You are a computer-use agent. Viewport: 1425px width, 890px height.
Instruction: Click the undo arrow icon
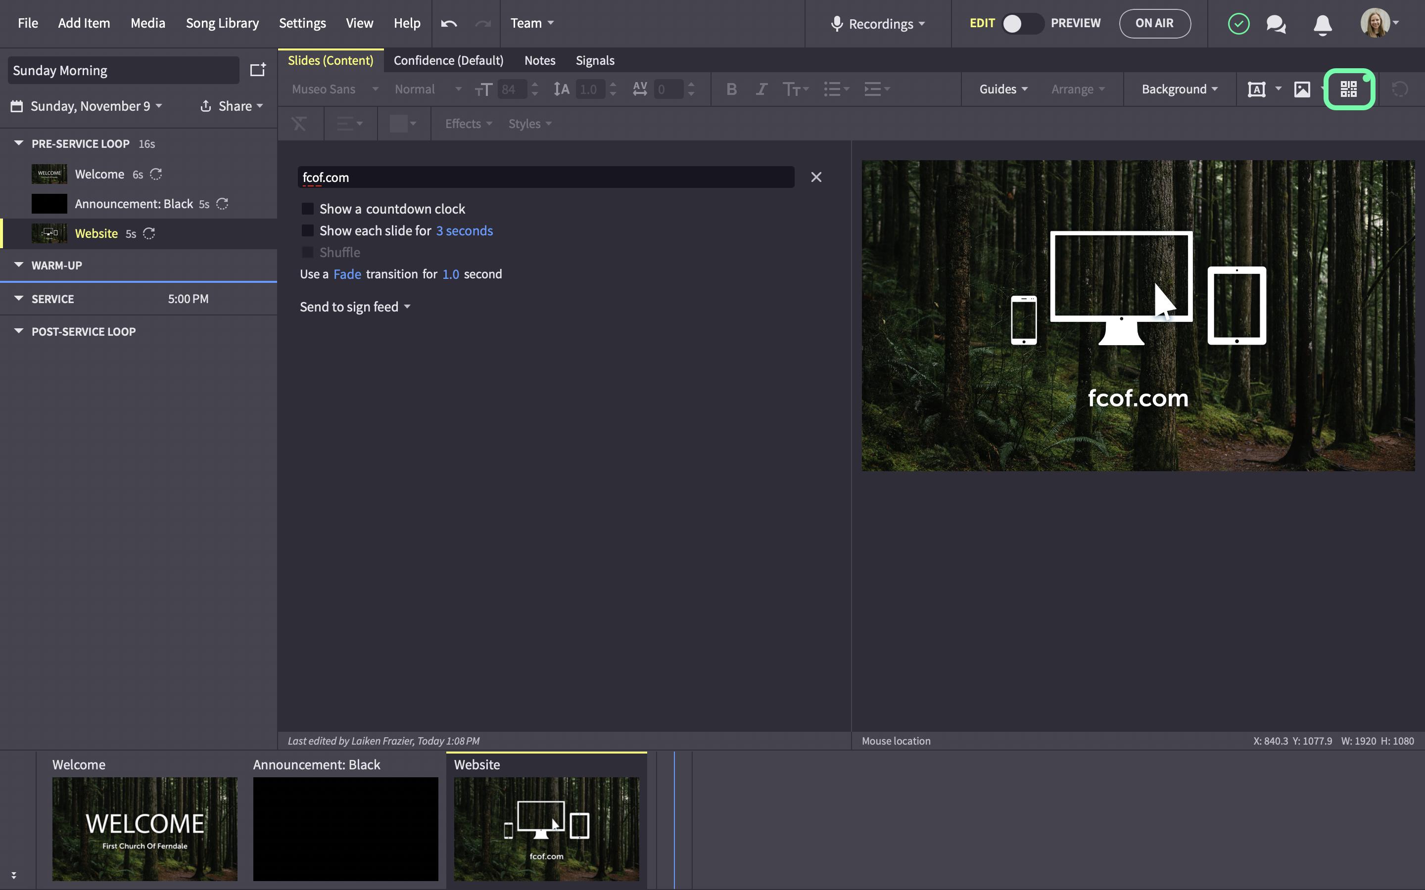point(449,24)
